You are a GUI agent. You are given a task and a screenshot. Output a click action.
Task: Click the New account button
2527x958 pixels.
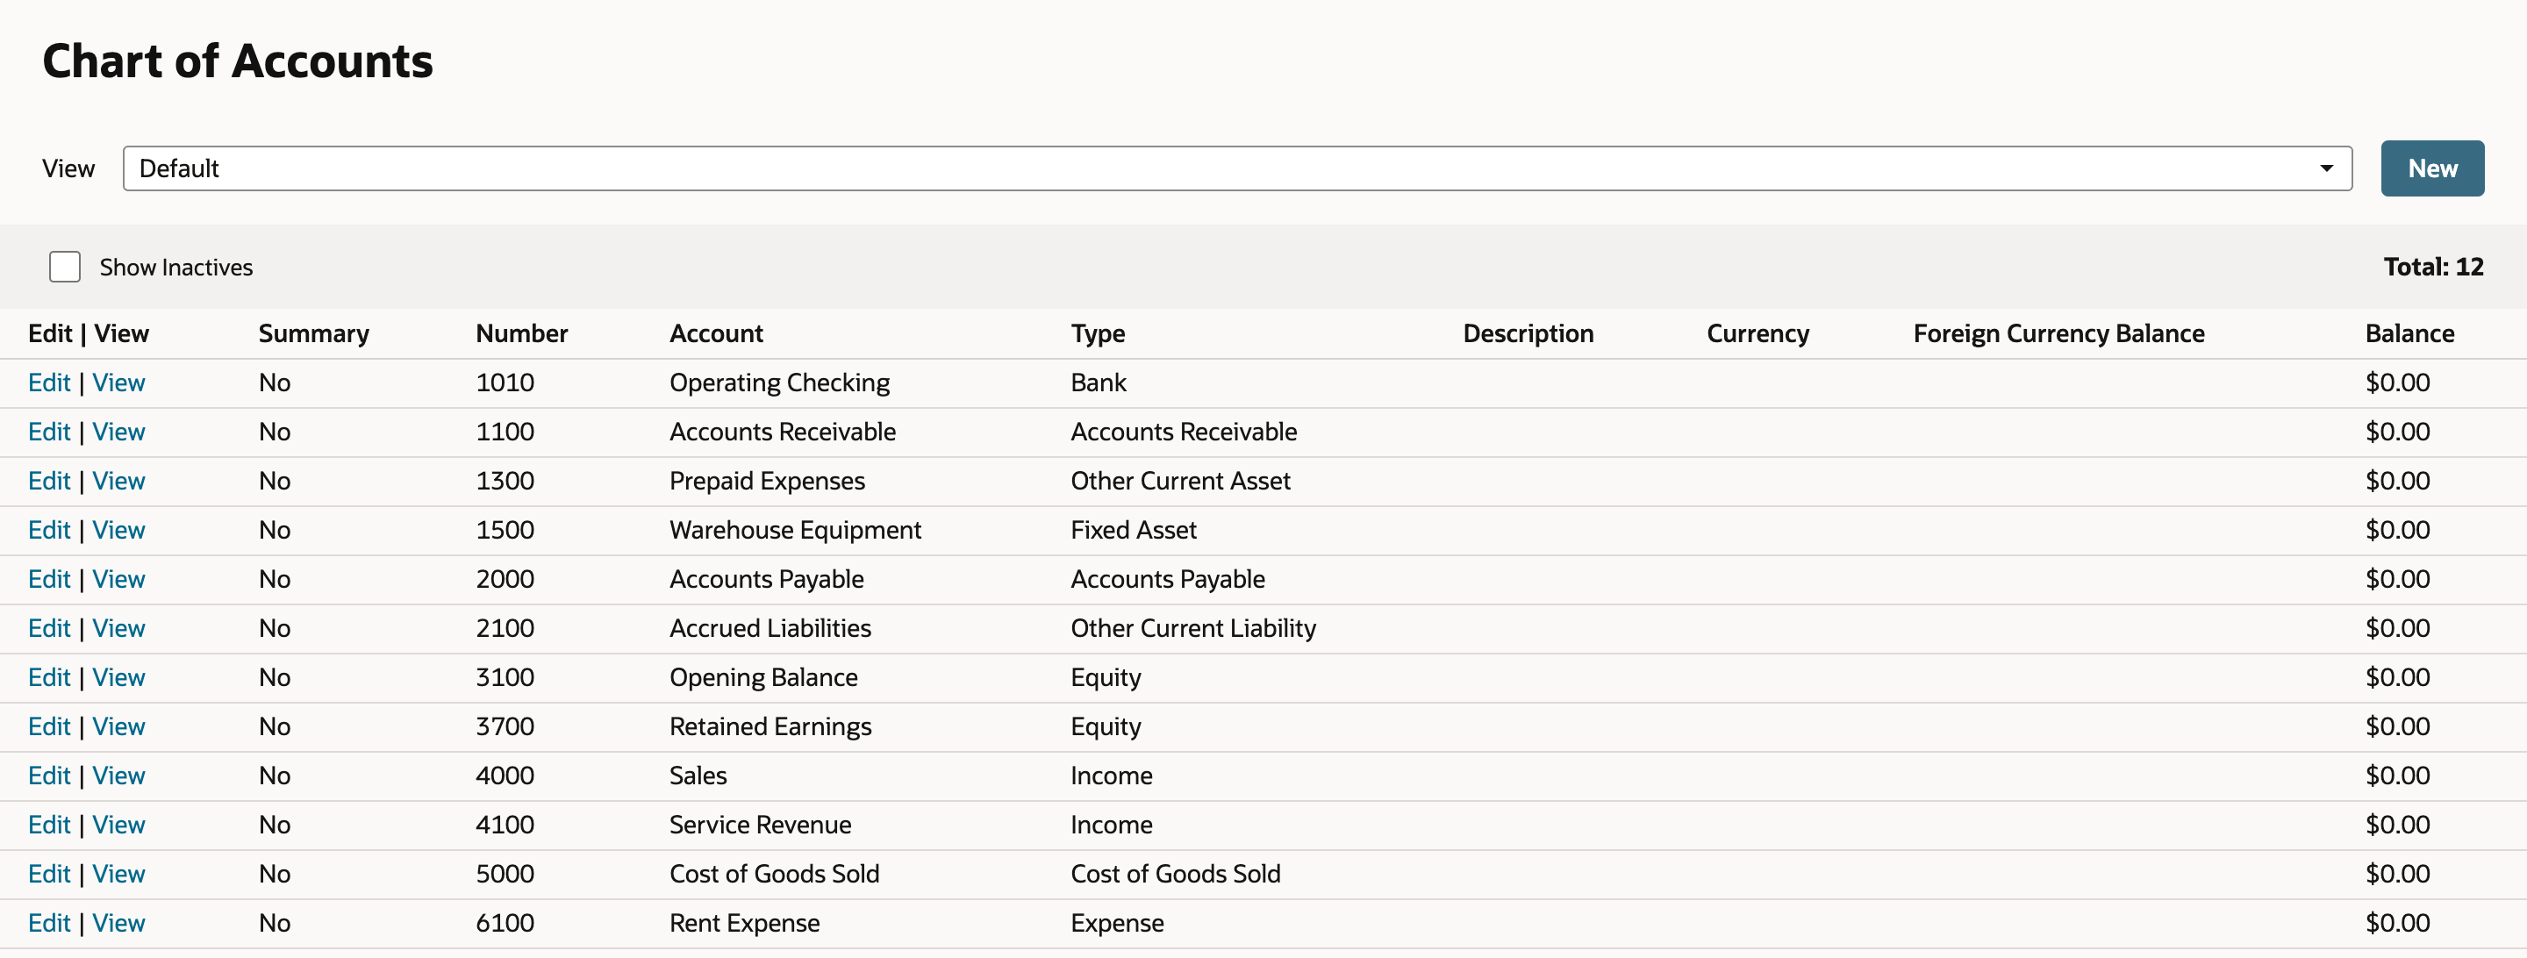pyautogui.click(x=2432, y=168)
